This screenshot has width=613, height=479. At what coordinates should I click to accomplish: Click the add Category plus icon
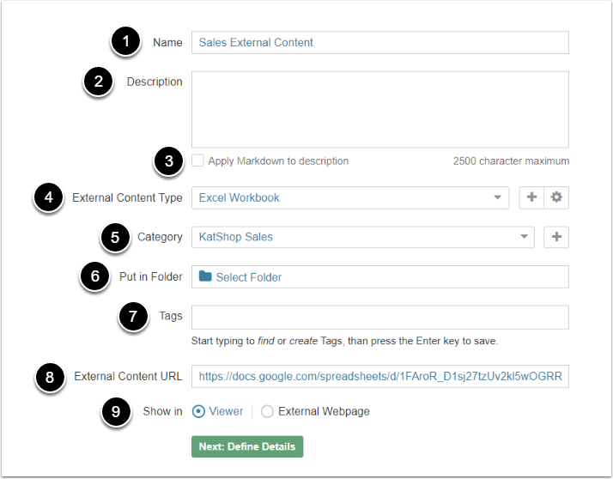pyautogui.click(x=556, y=237)
